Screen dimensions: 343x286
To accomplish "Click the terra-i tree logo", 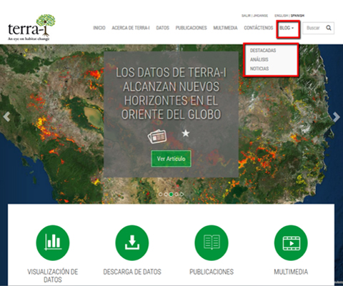I will point(31,28).
